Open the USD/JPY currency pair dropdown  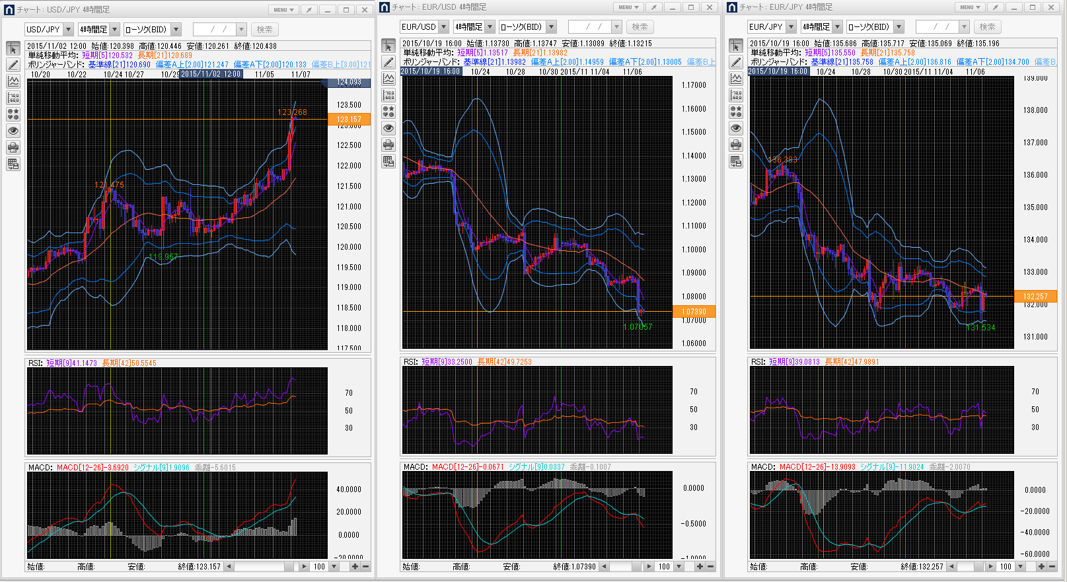(x=68, y=30)
